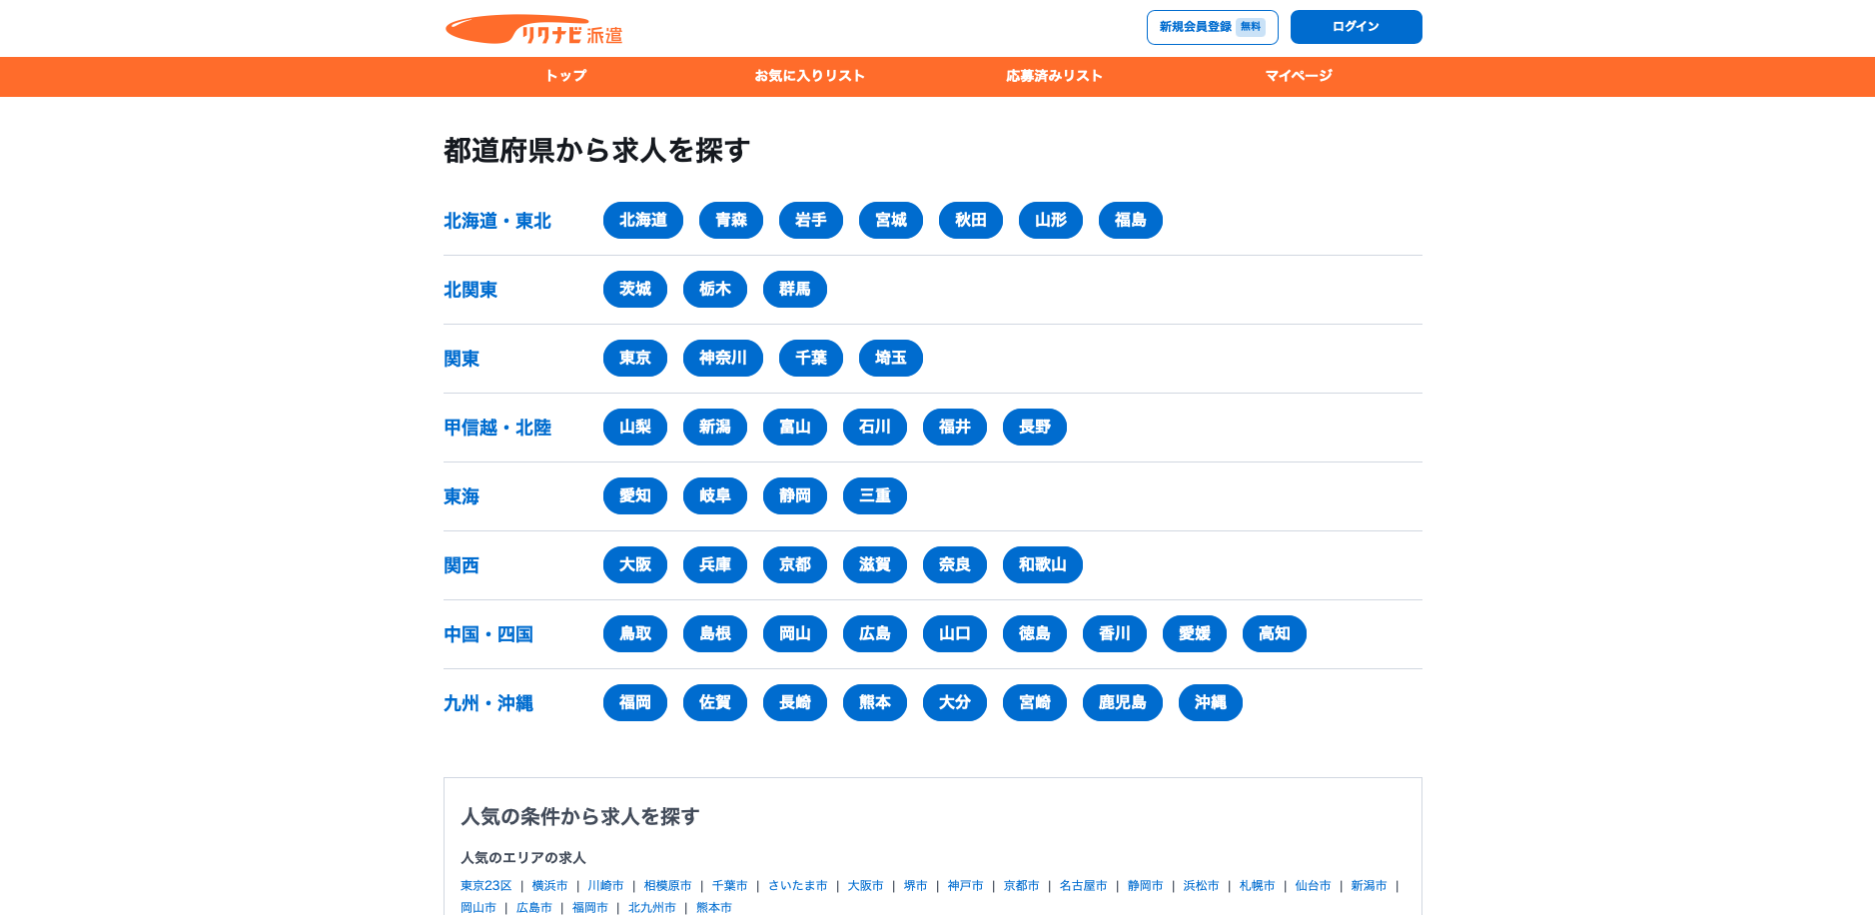Click the 鹿児島 prefecture button
The image size is (1875, 915).
click(1122, 703)
